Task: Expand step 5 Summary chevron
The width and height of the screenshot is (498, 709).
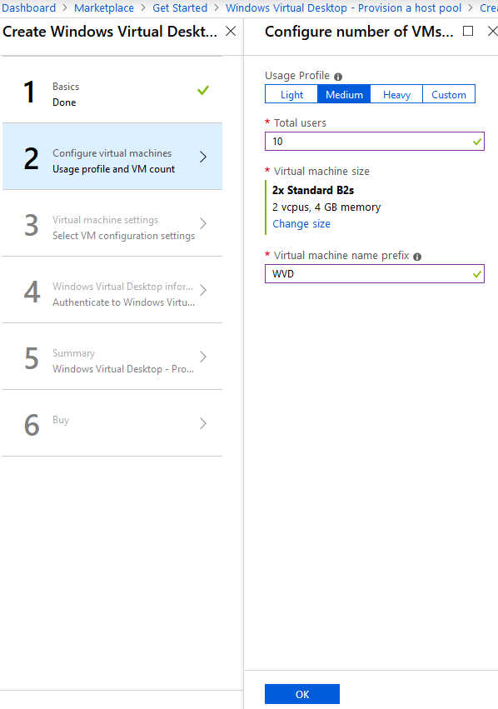Action: click(x=203, y=357)
